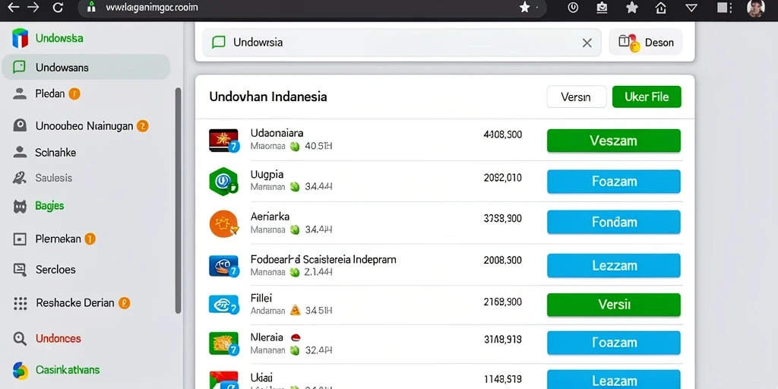Viewport: 778px width, 389px height.
Task: Open Unooubeo Ntainugan sidebar item
Action: point(84,125)
